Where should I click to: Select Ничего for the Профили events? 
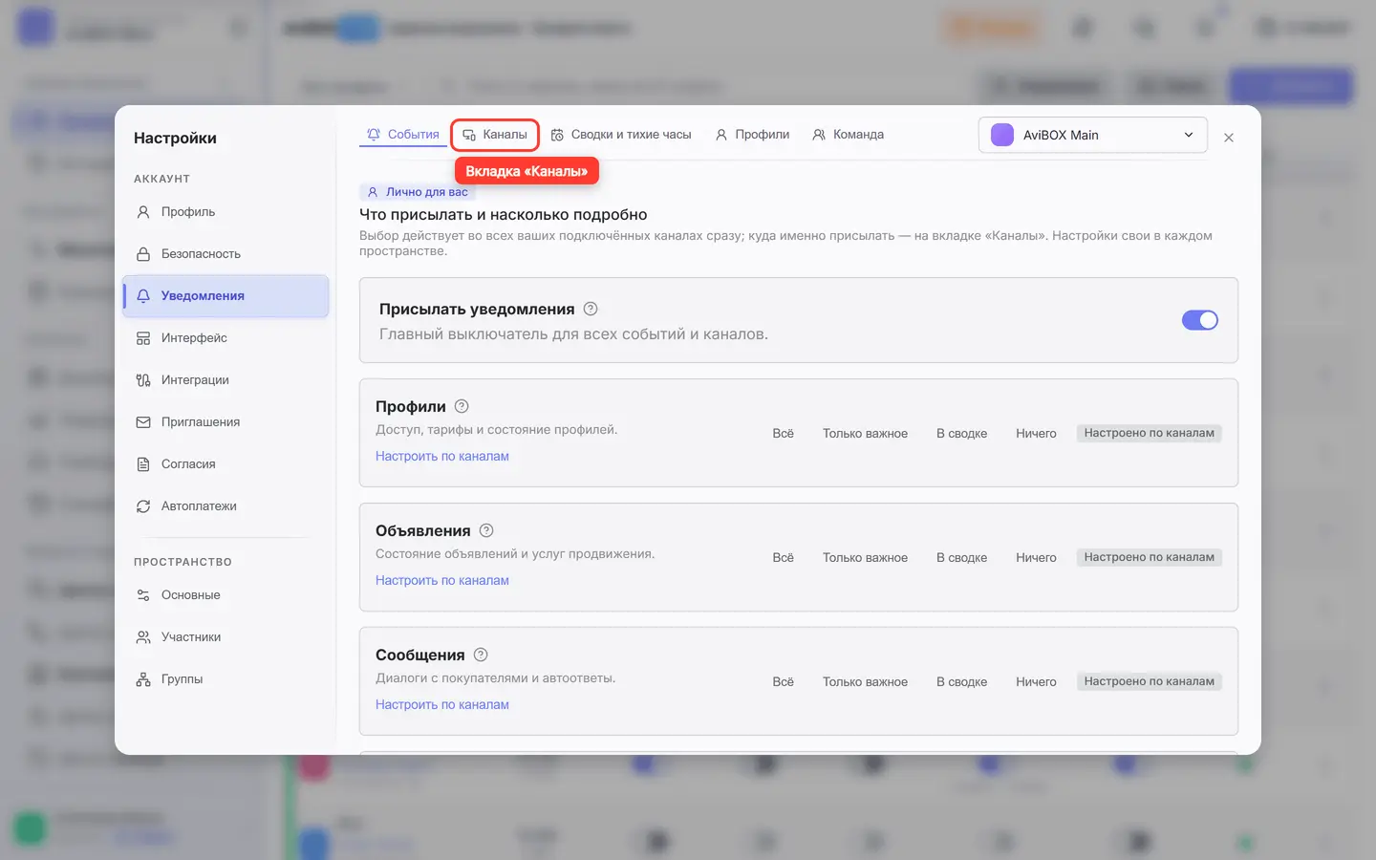click(x=1036, y=433)
